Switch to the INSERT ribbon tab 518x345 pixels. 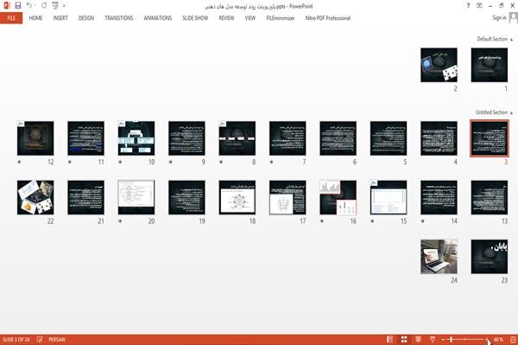tap(60, 18)
